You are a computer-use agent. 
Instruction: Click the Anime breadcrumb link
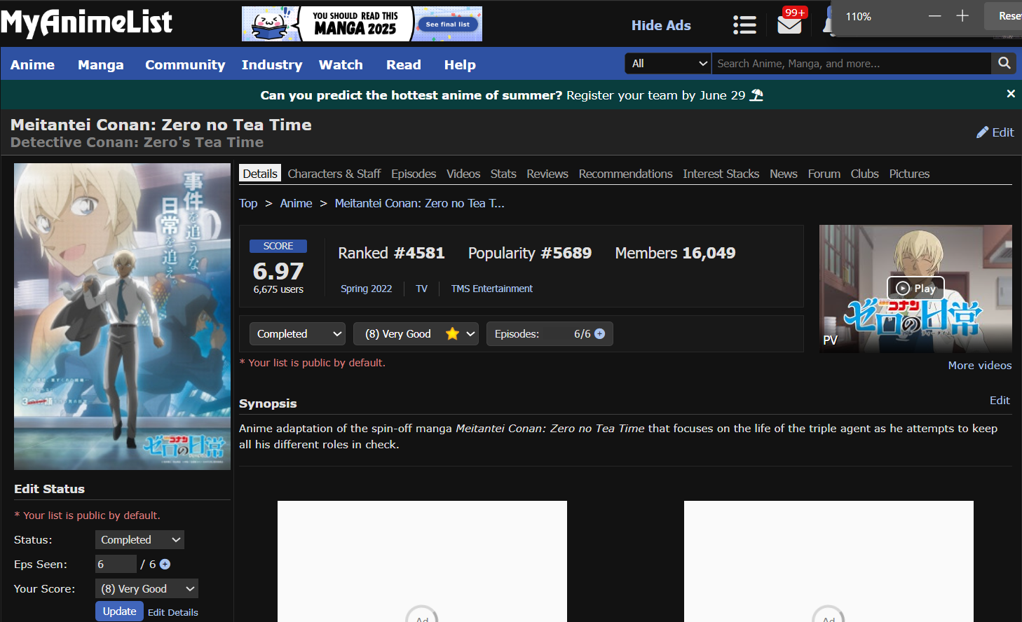tap(297, 203)
